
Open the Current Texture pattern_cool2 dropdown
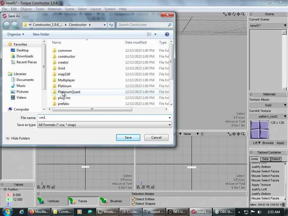[268, 116]
